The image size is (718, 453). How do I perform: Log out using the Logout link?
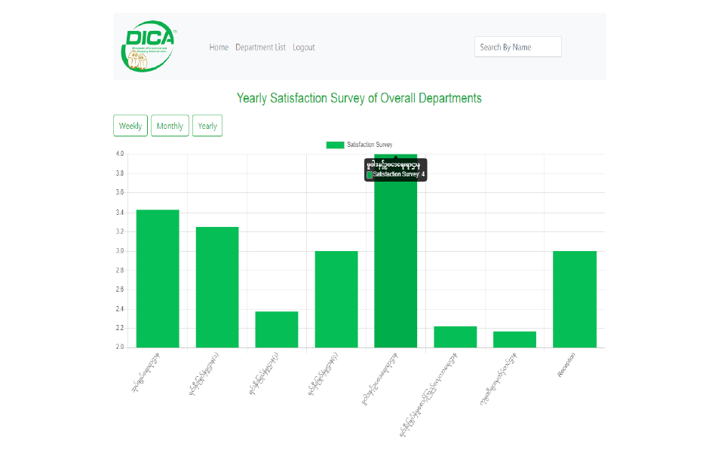coord(304,47)
